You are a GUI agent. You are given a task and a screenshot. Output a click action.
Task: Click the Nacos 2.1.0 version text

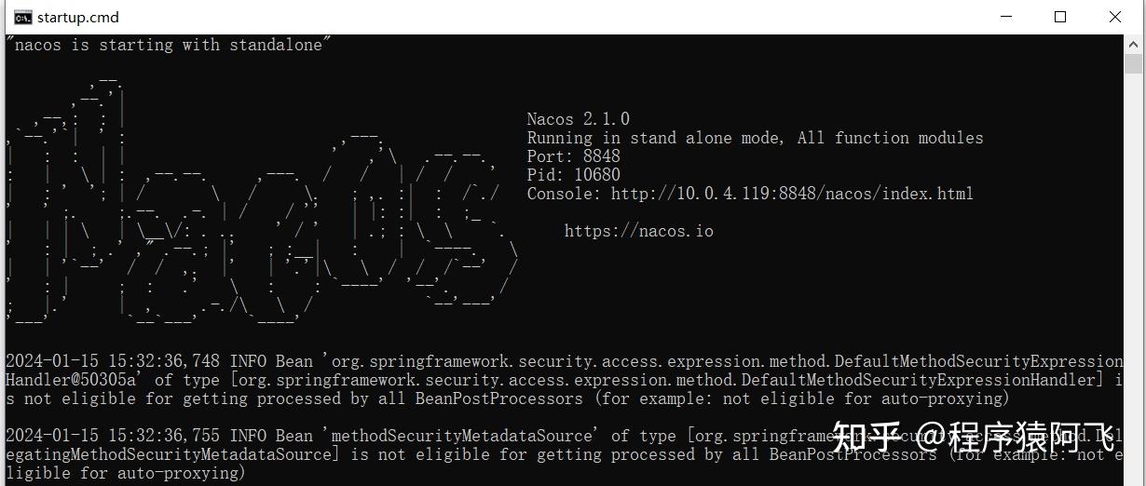click(x=578, y=119)
